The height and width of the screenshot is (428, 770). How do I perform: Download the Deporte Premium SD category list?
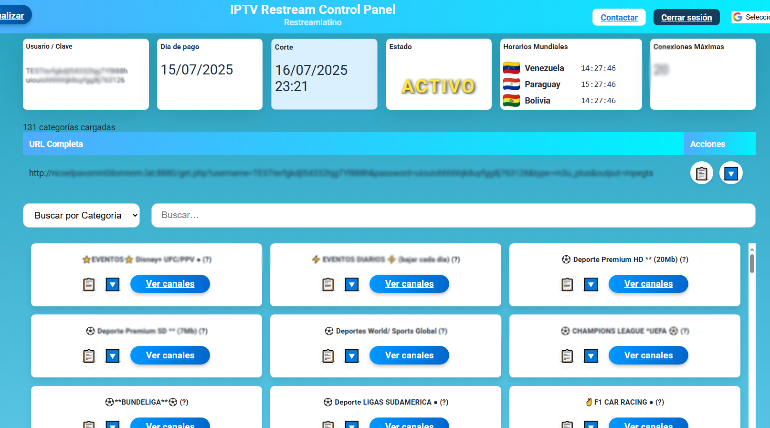click(x=113, y=356)
